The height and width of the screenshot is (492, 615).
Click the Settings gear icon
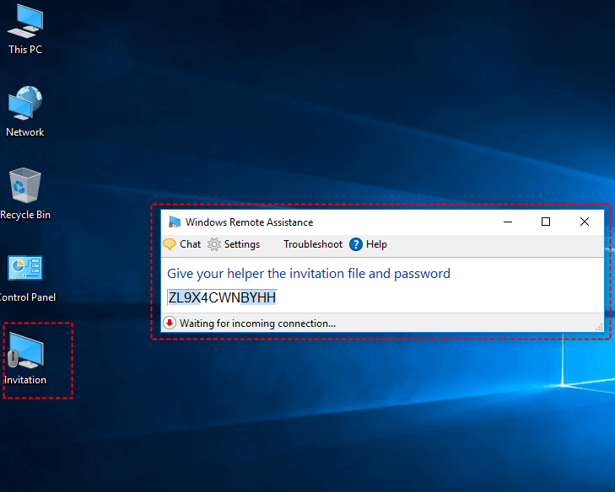[214, 244]
